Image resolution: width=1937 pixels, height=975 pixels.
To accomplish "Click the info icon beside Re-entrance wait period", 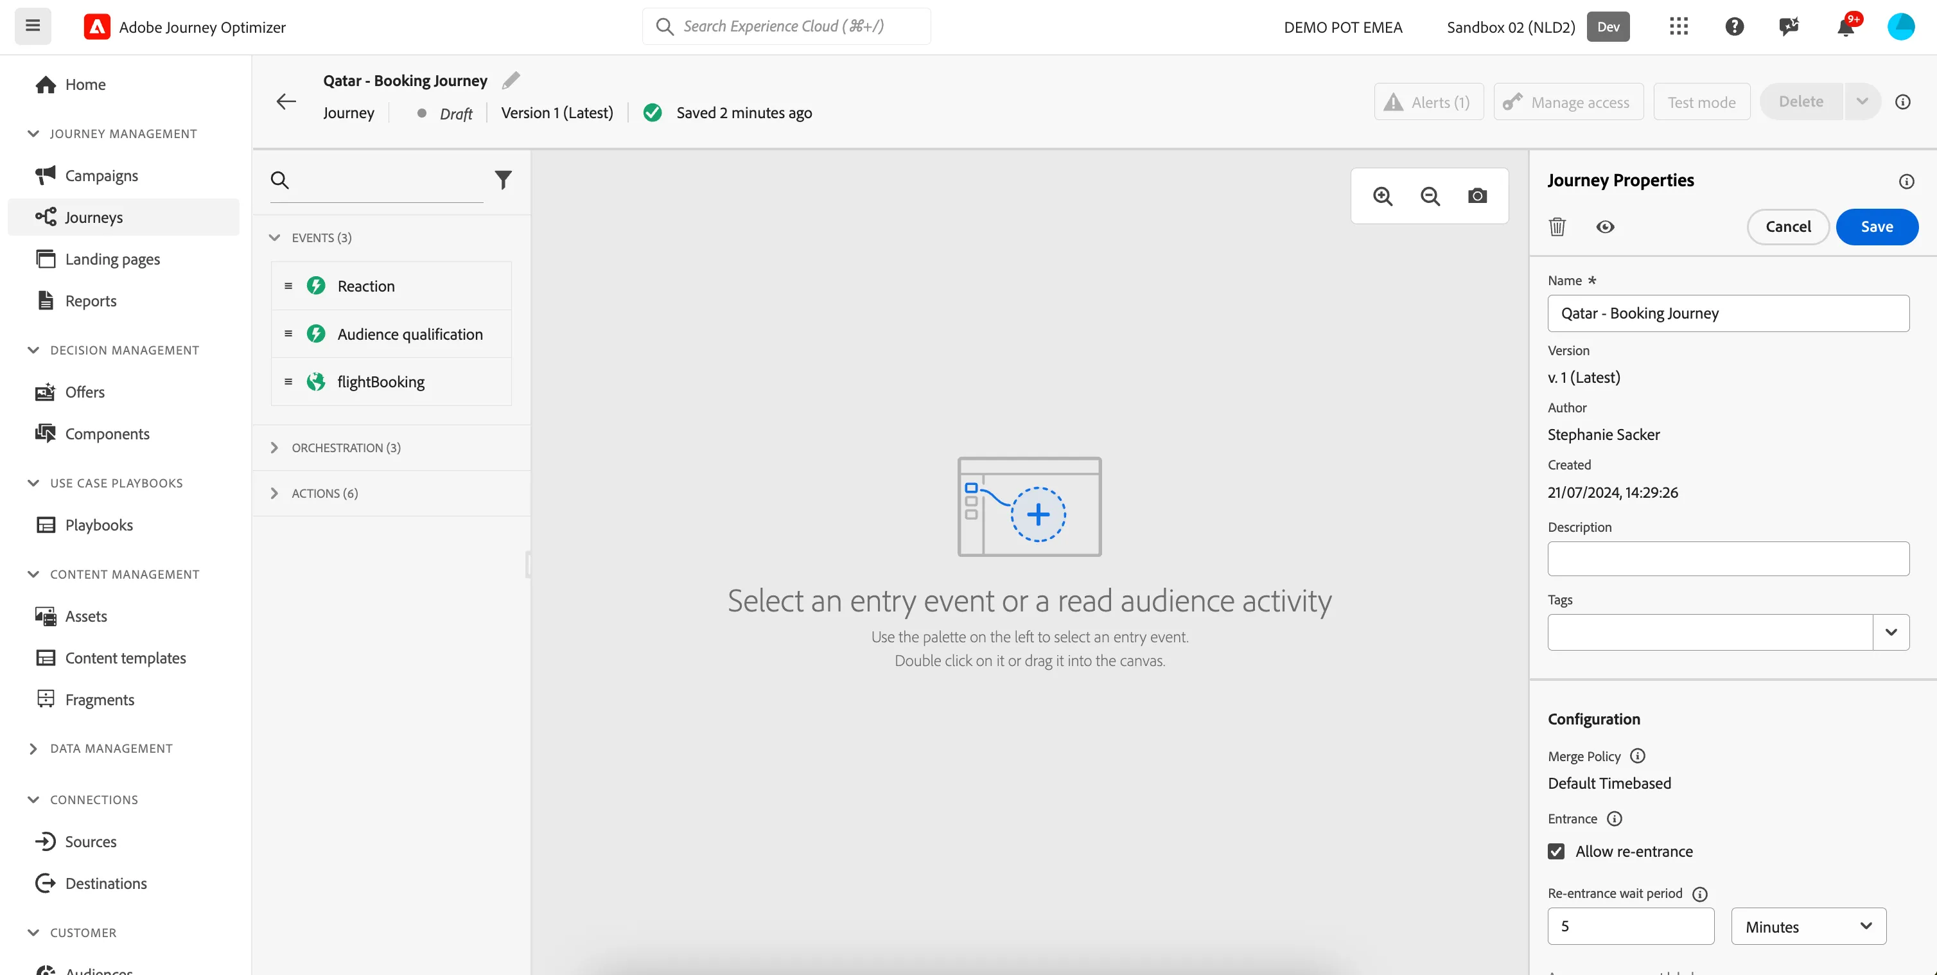I will (1699, 894).
